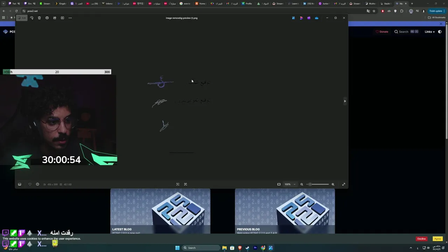
Task: Open the three-dots more menu in Photos
Action: coord(70,18)
